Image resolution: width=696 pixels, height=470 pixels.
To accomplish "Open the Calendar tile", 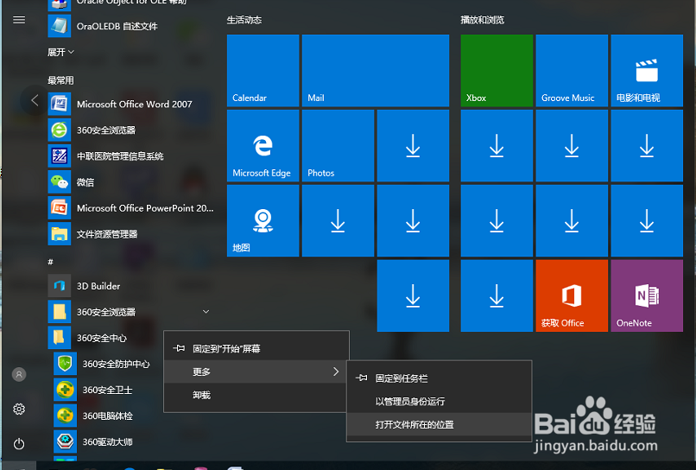I will (x=263, y=71).
